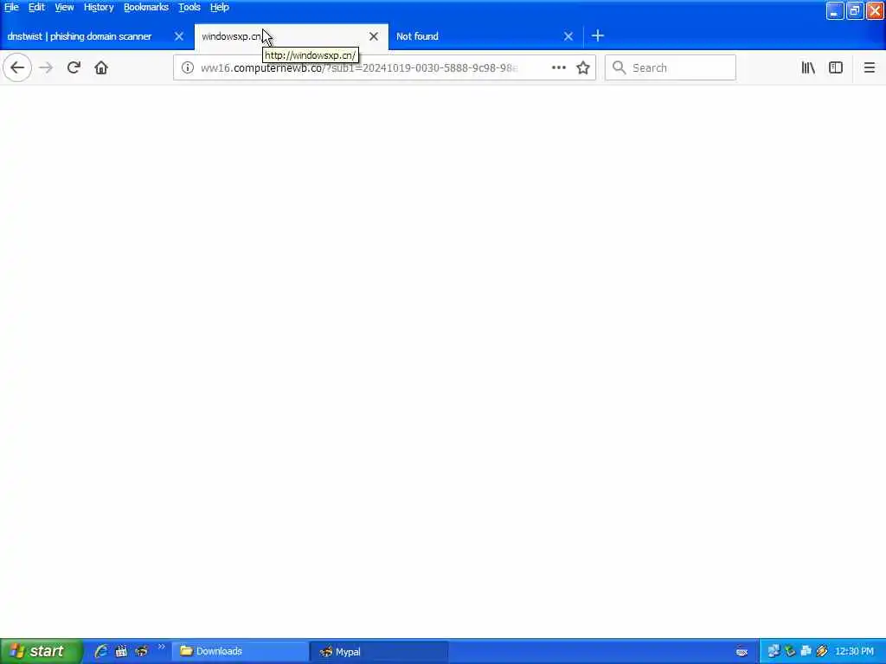Select the Mypal taskbar button
This screenshot has height=664, width=886.
(379, 652)
